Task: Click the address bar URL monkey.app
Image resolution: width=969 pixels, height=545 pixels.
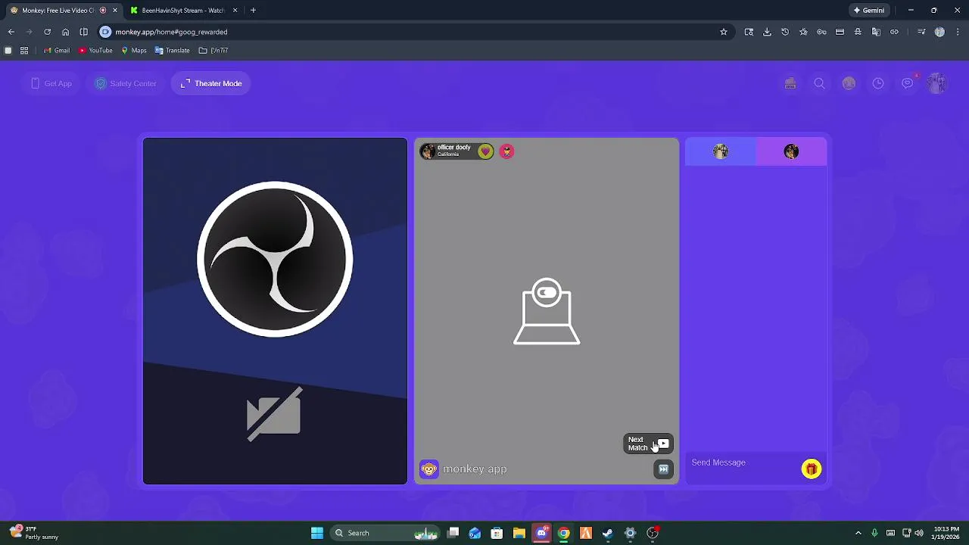Action: click(171, 32)
